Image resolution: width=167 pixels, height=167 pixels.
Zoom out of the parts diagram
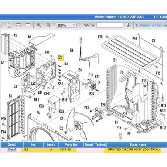click(48, 25)
